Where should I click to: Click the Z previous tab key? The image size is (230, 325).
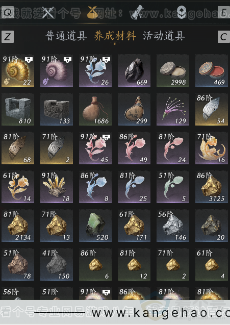pyautogui.click(x=8, y=37)
